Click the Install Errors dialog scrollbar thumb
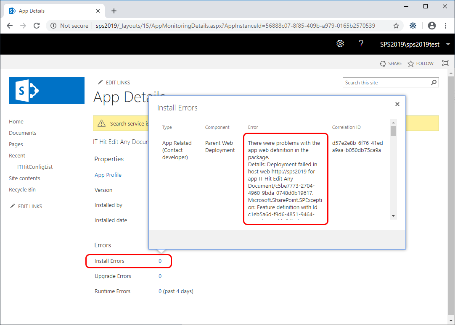 [x=393, y=131]
